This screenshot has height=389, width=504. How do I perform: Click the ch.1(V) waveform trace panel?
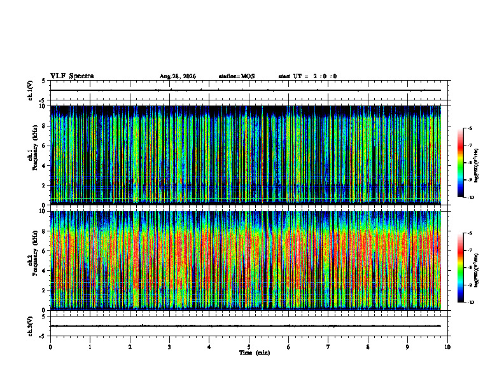pos(249,90)
